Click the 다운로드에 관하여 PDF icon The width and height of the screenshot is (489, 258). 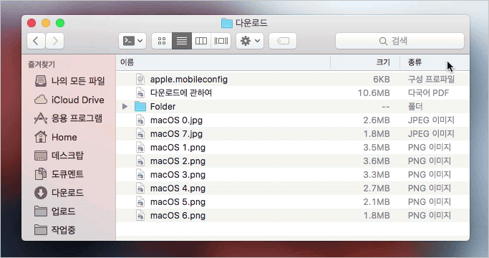(x=140, y=93)
